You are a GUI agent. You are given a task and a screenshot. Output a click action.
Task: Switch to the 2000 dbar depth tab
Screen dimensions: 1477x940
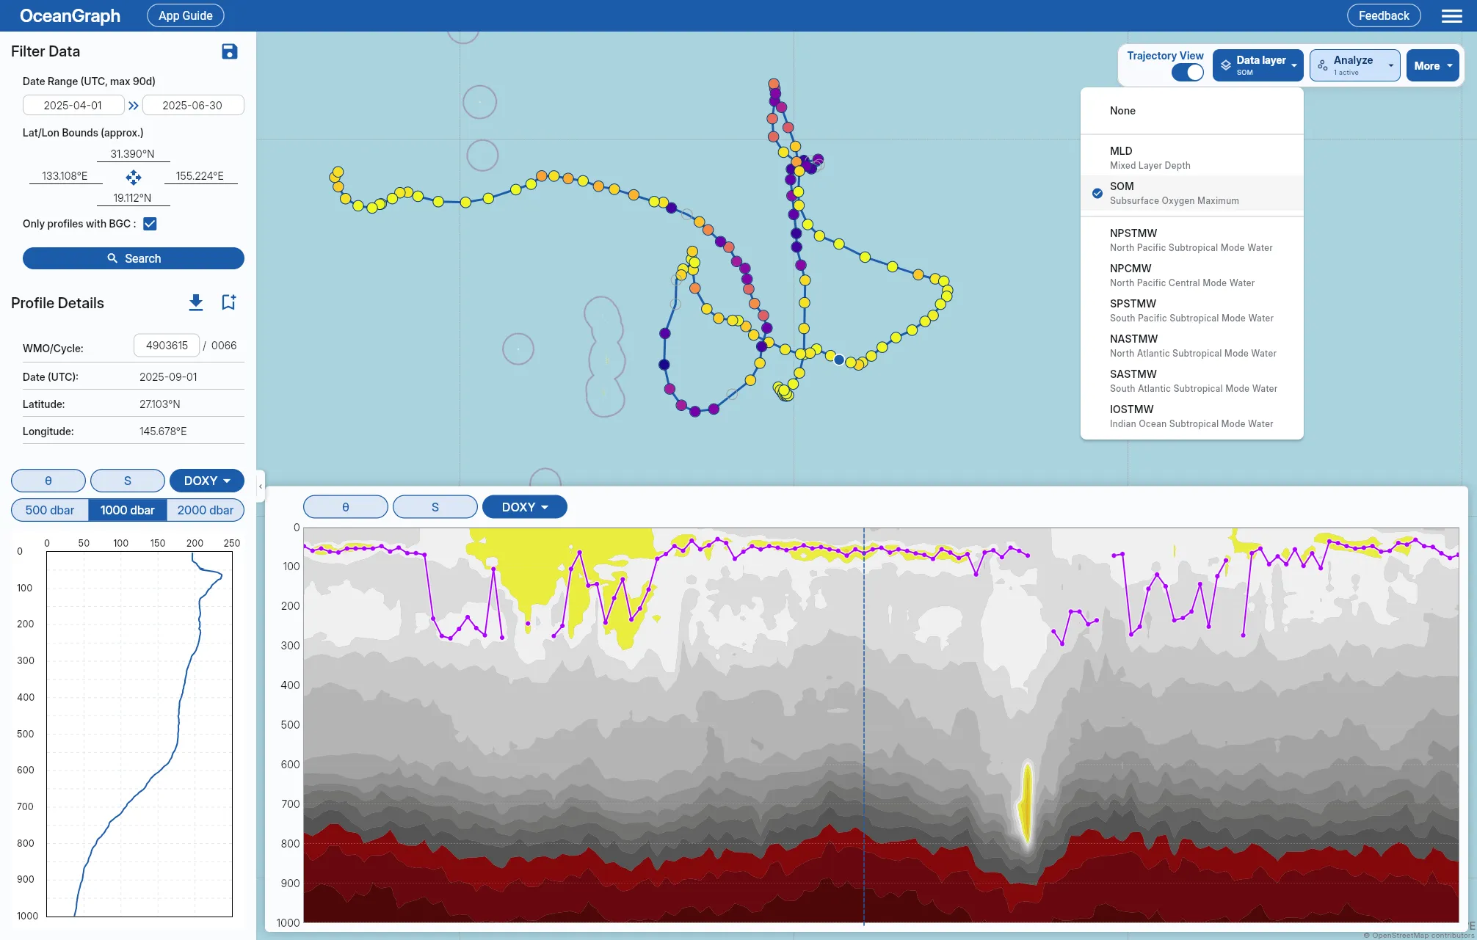point(205,510)
